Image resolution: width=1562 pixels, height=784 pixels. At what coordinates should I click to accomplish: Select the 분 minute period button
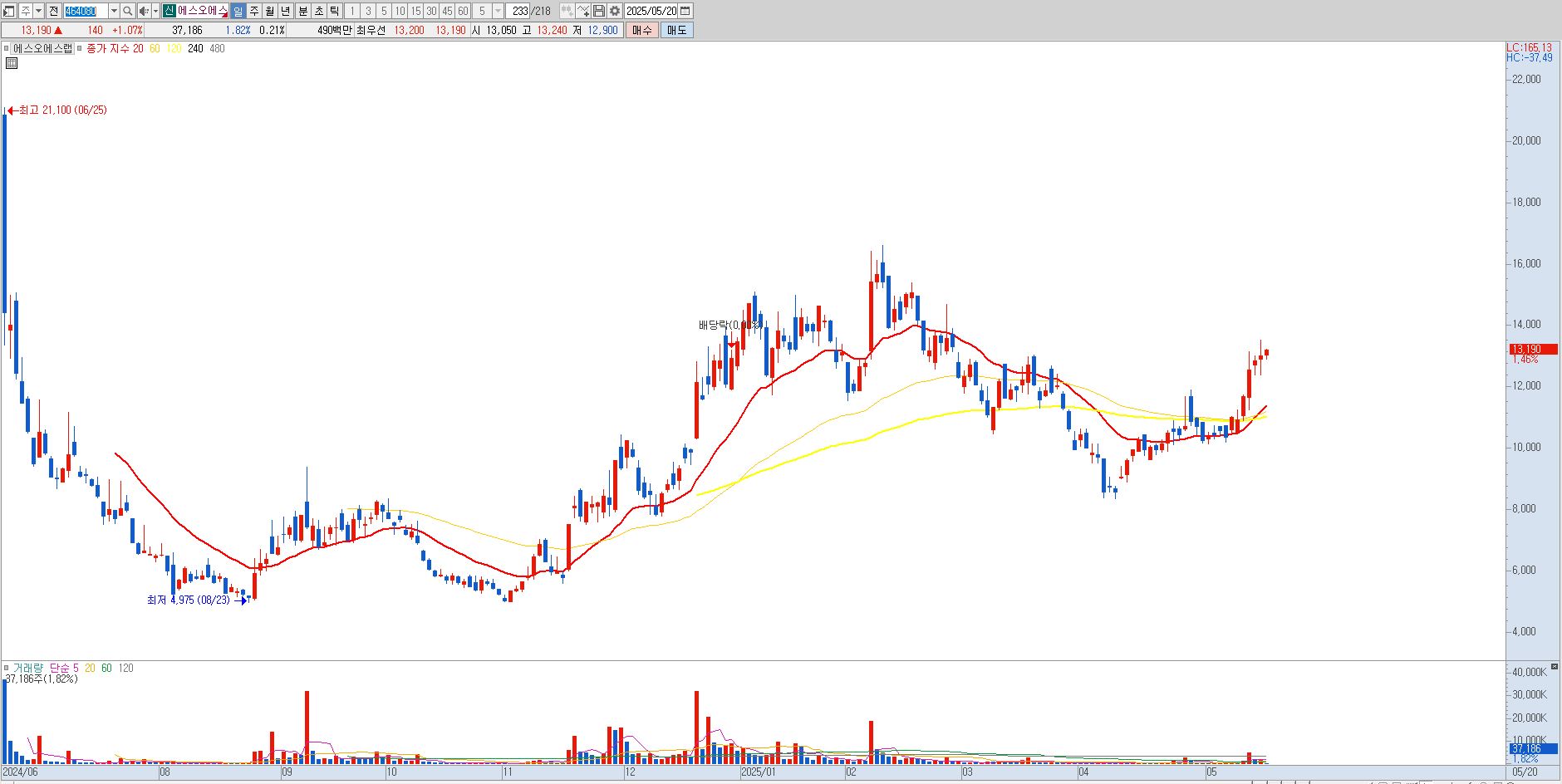tap(303, 11)
